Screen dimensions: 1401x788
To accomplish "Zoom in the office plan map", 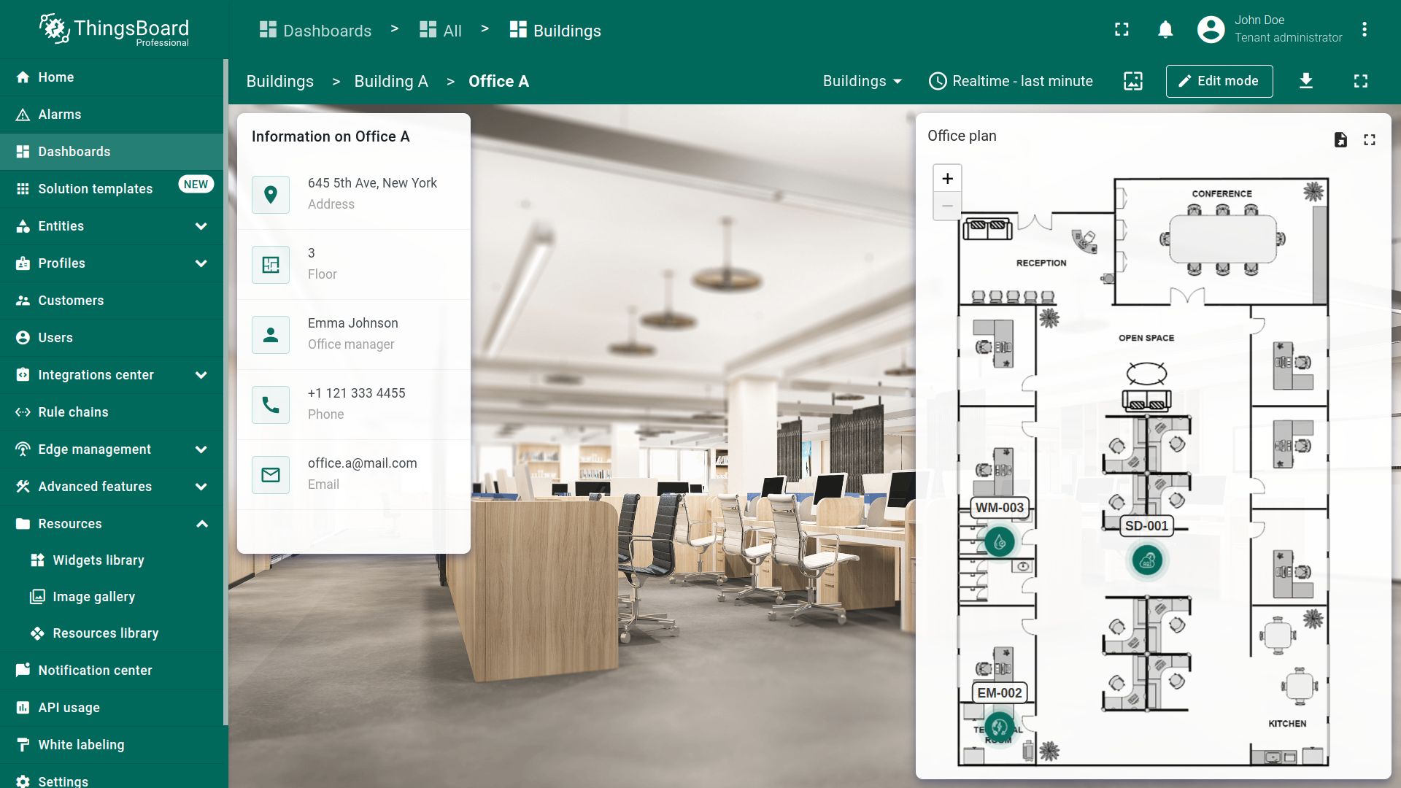I will click(x=947, y=179).
